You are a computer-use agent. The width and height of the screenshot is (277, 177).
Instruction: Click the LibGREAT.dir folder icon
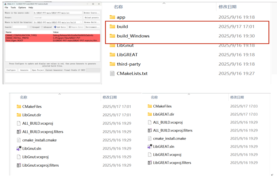[x=150, y=114]
